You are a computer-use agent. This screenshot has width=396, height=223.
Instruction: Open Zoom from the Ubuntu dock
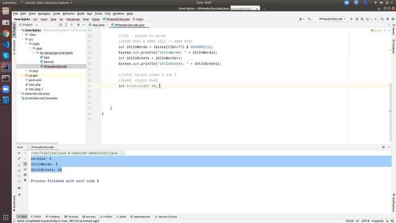6,89
